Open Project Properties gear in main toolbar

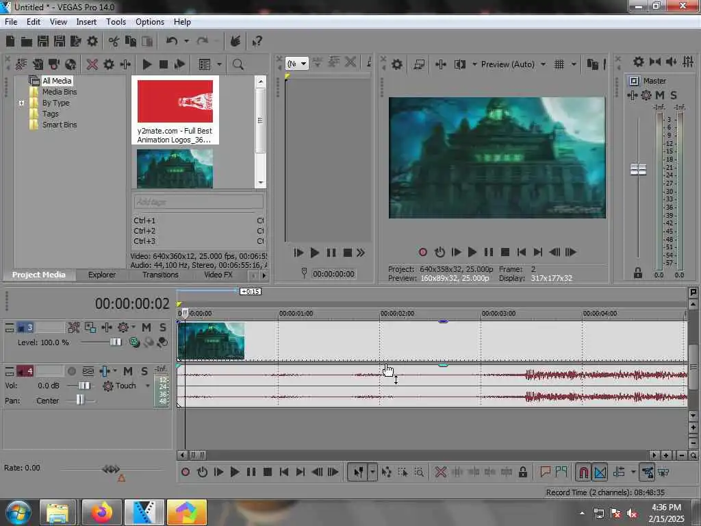tap(92, 42)
